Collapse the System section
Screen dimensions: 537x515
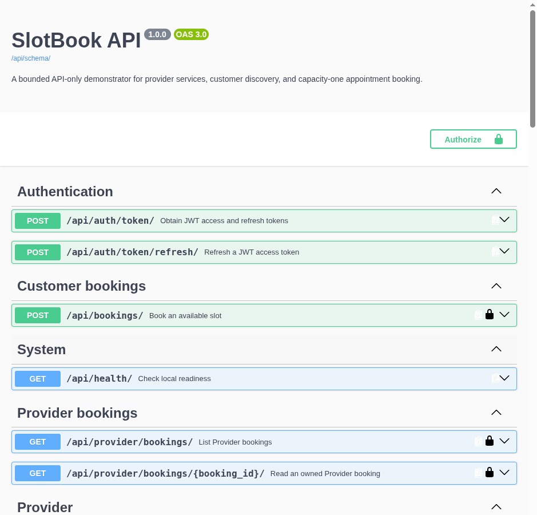coord(496,349)
